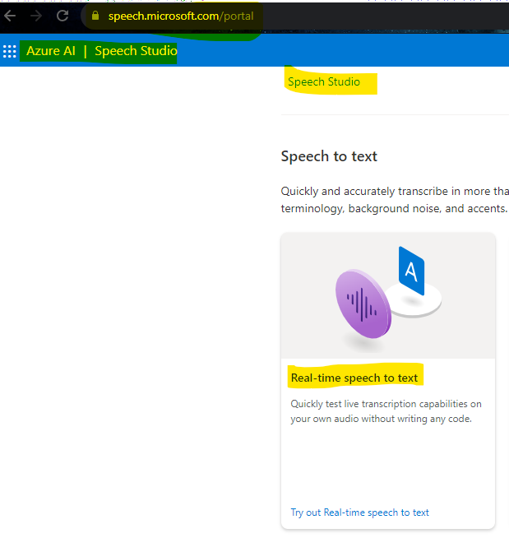The width and height of the screenshot is (509, 538).
Task: Click the Quickly test live transcription description text
Action: click(x=386, y=411)
